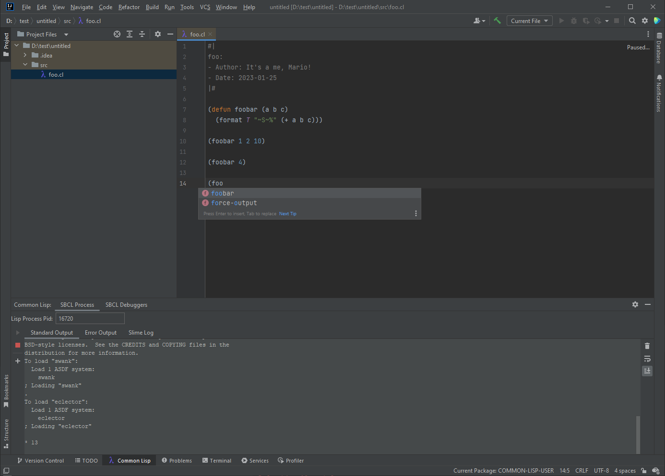Screen dimensions: 665x476
Task: Expand the .idea folder
Action: (25, 56)
